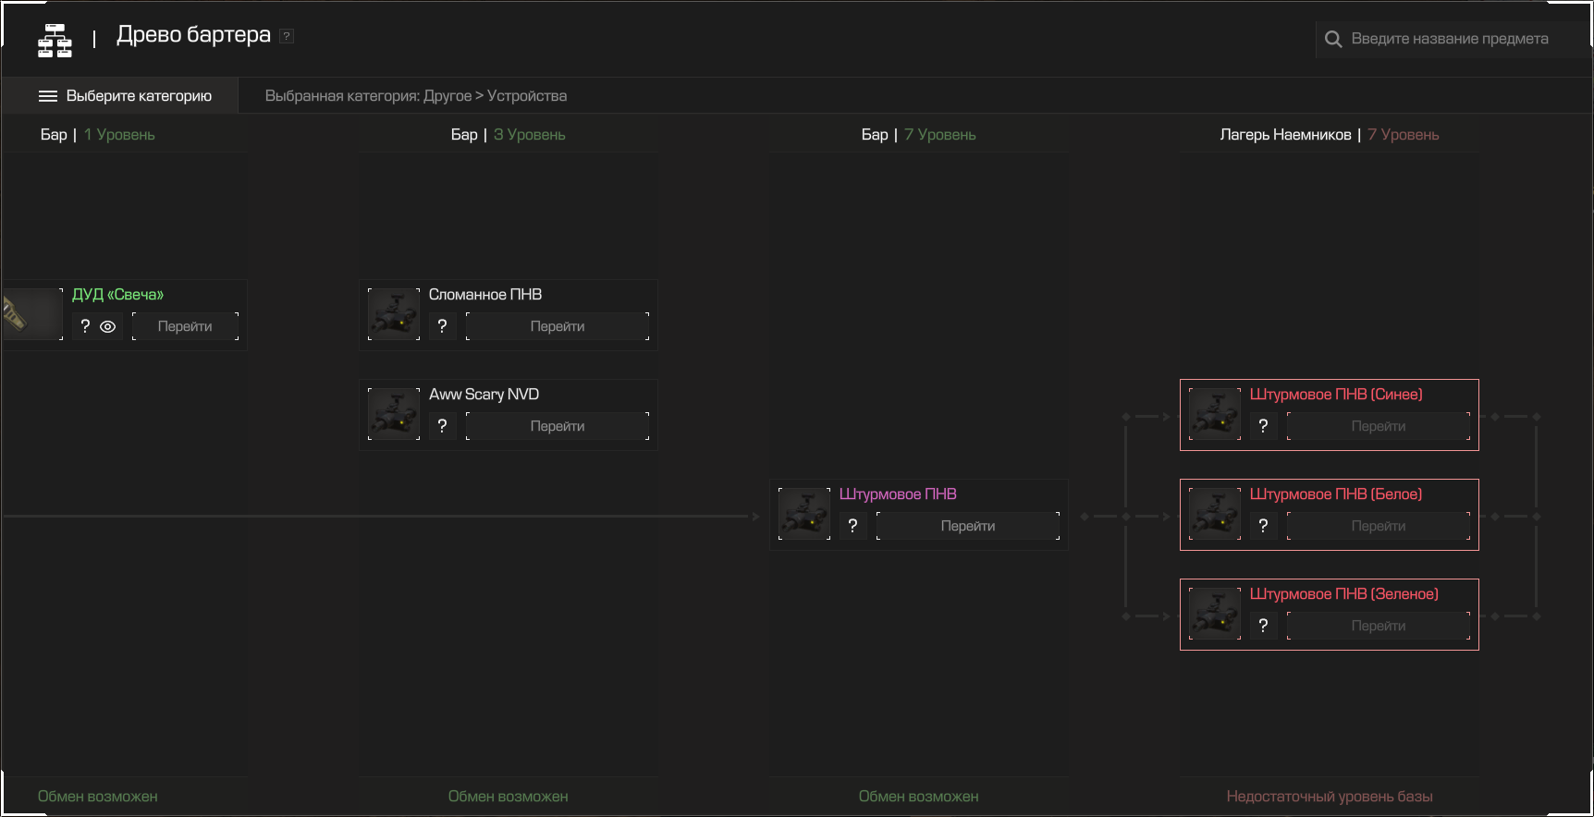Screen dimensions: 1594x817
Task: Click Перейти for Aww Scary NVD
Action: click(558, 426)
